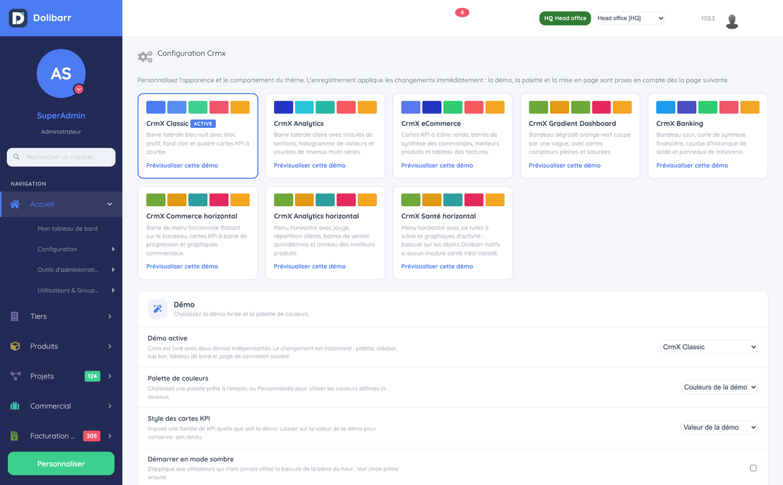Screen dimensions: 783x485
Task: Expand the Outils d'administration submenu arrow
Action: tap(114, 270)
